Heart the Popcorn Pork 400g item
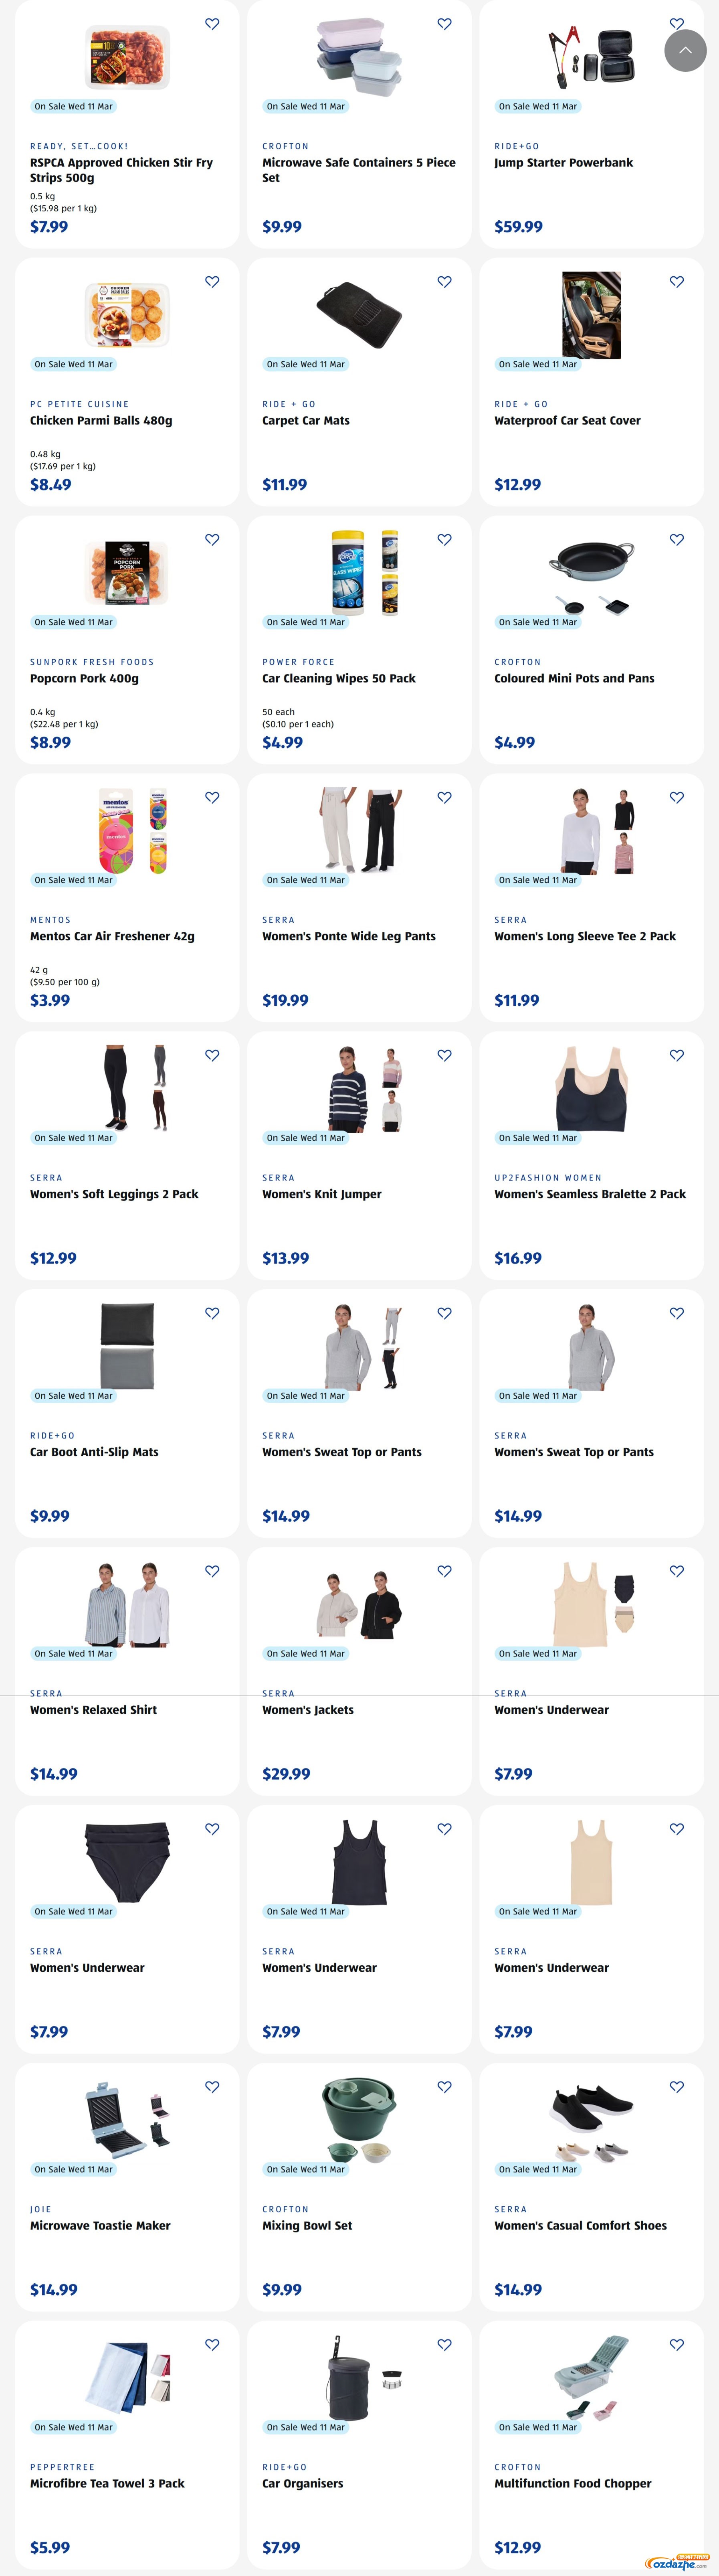Screen dimensions: 719x2576 coord(212,540)
